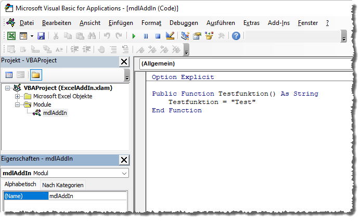Open the Debuggen menu

point(184,23)
